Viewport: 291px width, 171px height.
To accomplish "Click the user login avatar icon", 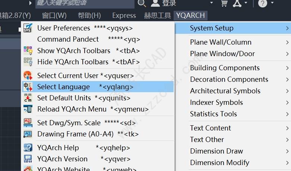I will 155,3.
